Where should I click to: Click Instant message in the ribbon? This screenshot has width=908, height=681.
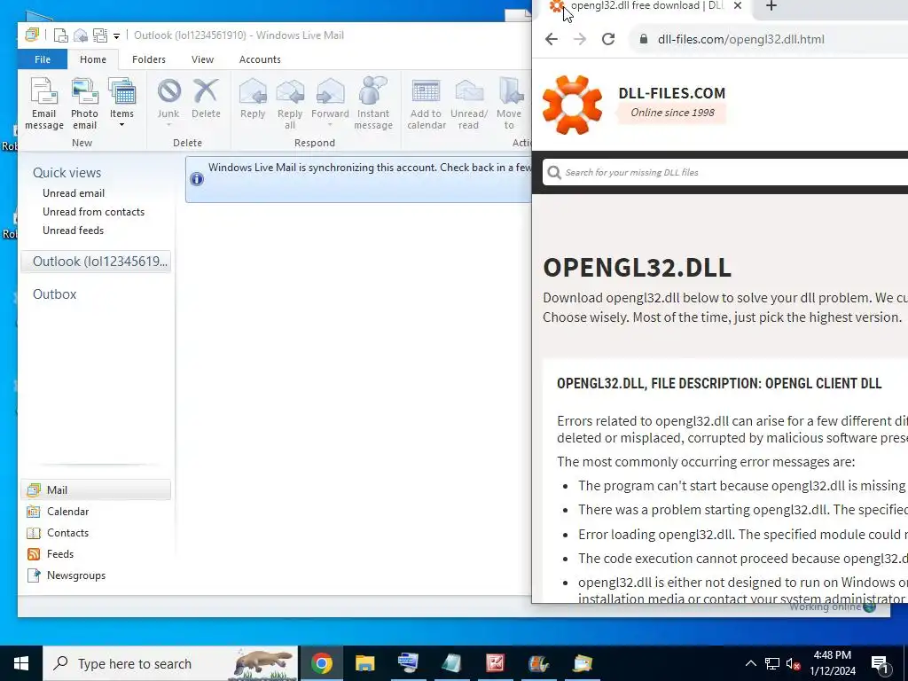click(373, 105)
